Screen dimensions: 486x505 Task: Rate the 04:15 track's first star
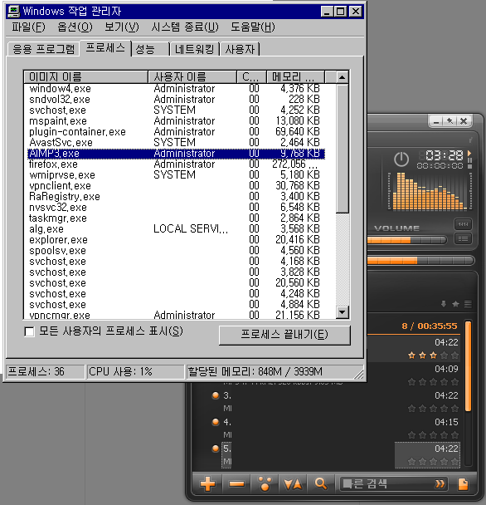tap(411, 435)
